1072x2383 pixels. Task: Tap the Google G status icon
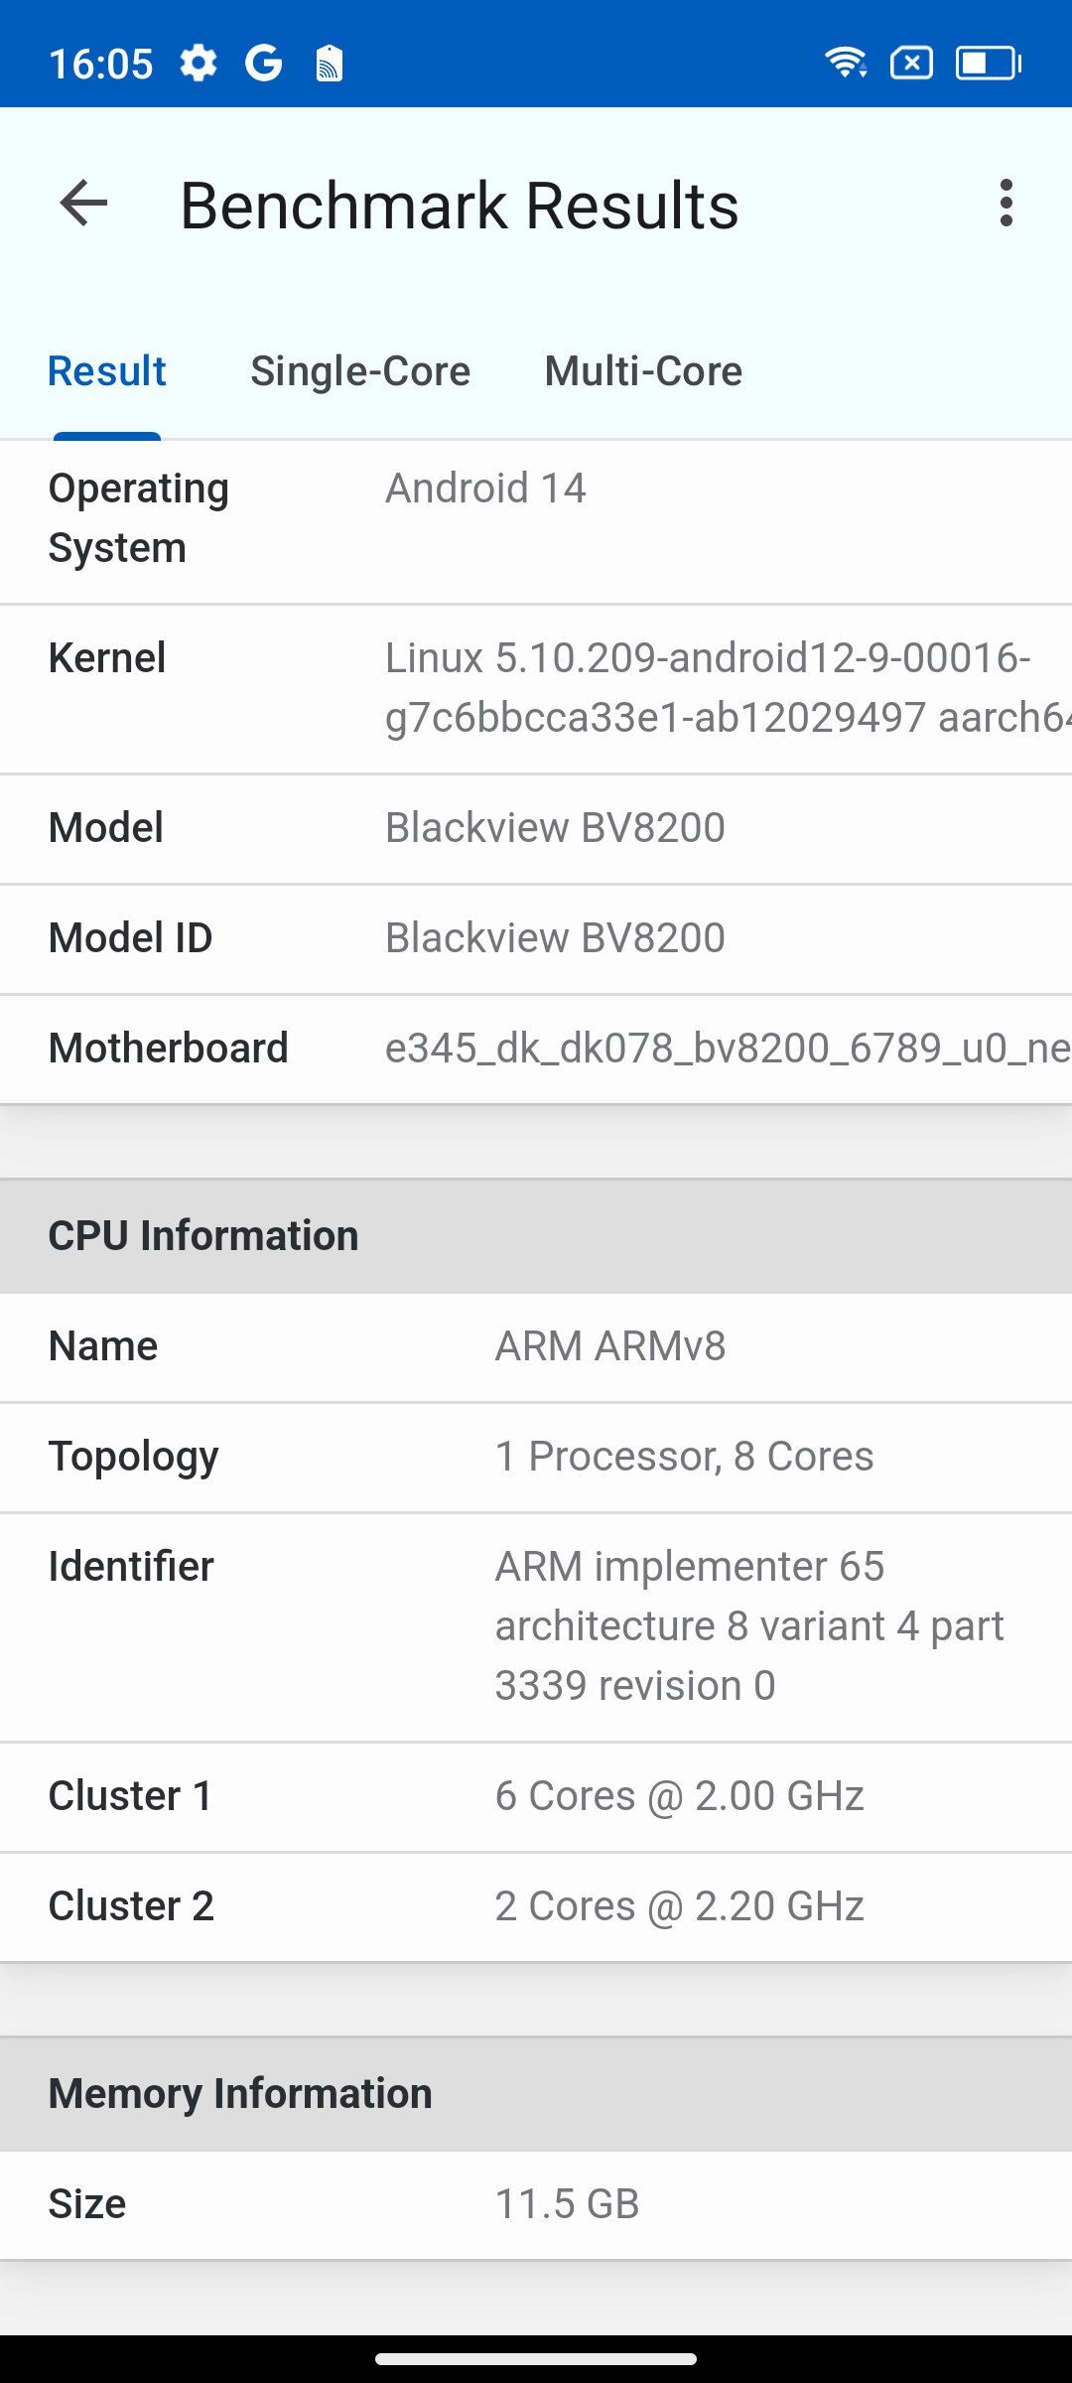[264, 64]
